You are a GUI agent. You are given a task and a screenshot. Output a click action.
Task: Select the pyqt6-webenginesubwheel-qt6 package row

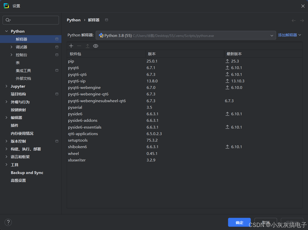pyautogui.click(x=184, y=101)
